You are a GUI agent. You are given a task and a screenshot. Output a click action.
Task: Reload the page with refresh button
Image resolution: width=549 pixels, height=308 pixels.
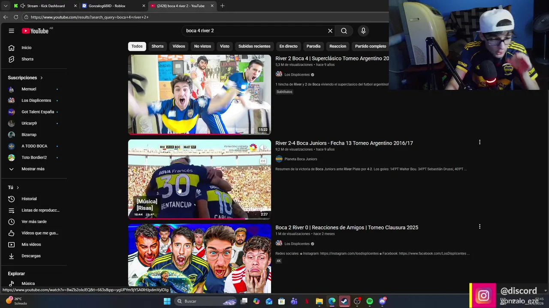click(16, 17)
